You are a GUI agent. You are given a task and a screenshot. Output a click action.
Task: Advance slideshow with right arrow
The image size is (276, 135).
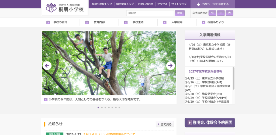[x=170, y=65]
